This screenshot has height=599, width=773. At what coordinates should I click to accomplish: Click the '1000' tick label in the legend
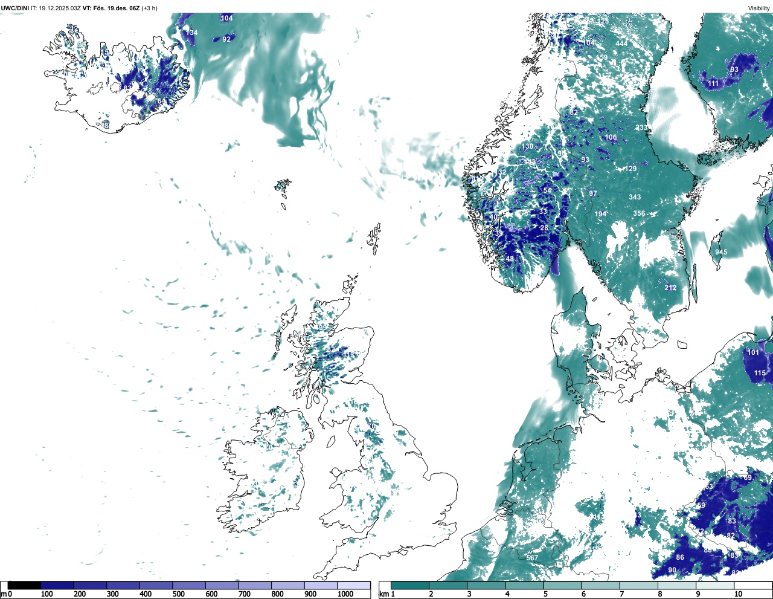345,595
